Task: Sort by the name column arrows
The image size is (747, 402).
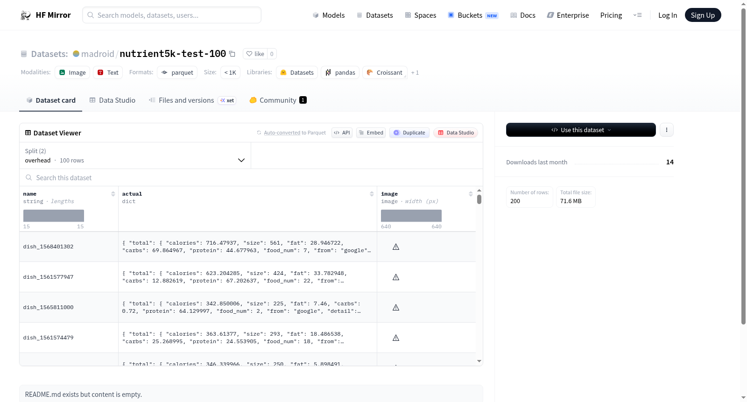Action: [113, 194]
